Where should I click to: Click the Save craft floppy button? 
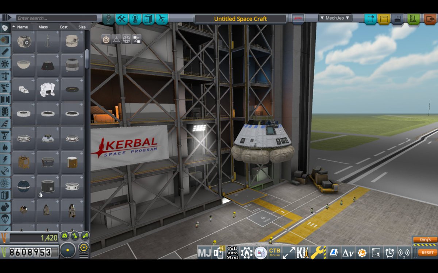click(397, 19)
